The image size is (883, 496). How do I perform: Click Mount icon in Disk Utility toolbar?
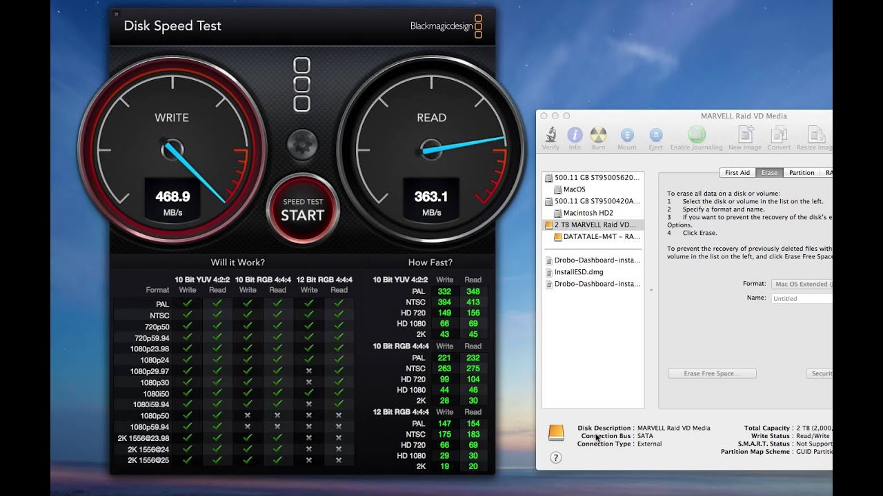click(x=627, y=138)
